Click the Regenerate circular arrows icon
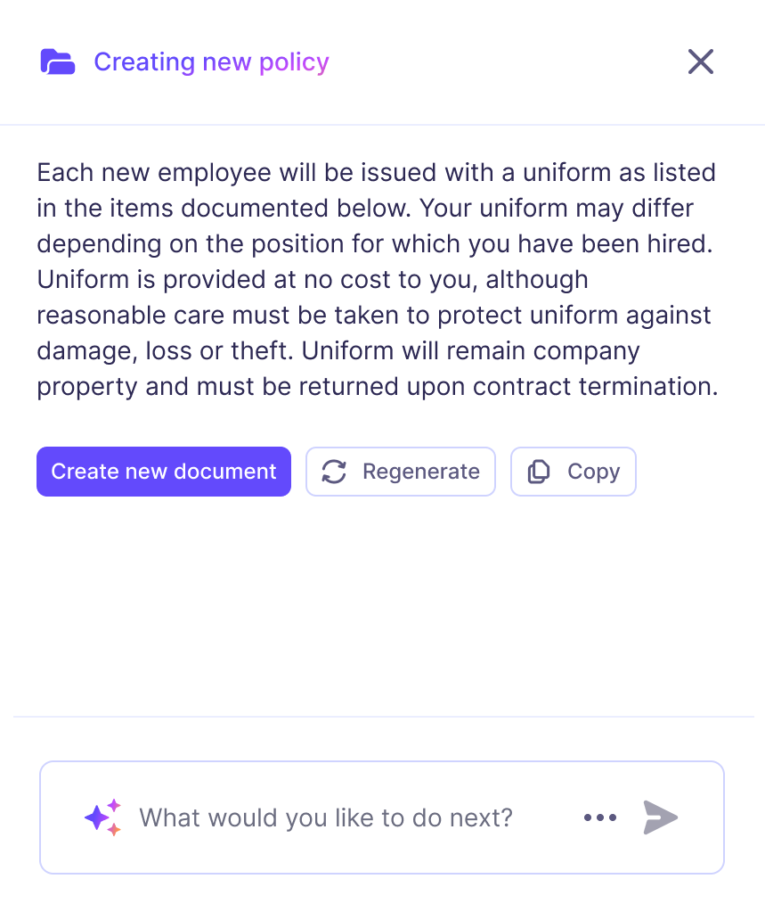765x920 pixels. click(x=334, y=472)
